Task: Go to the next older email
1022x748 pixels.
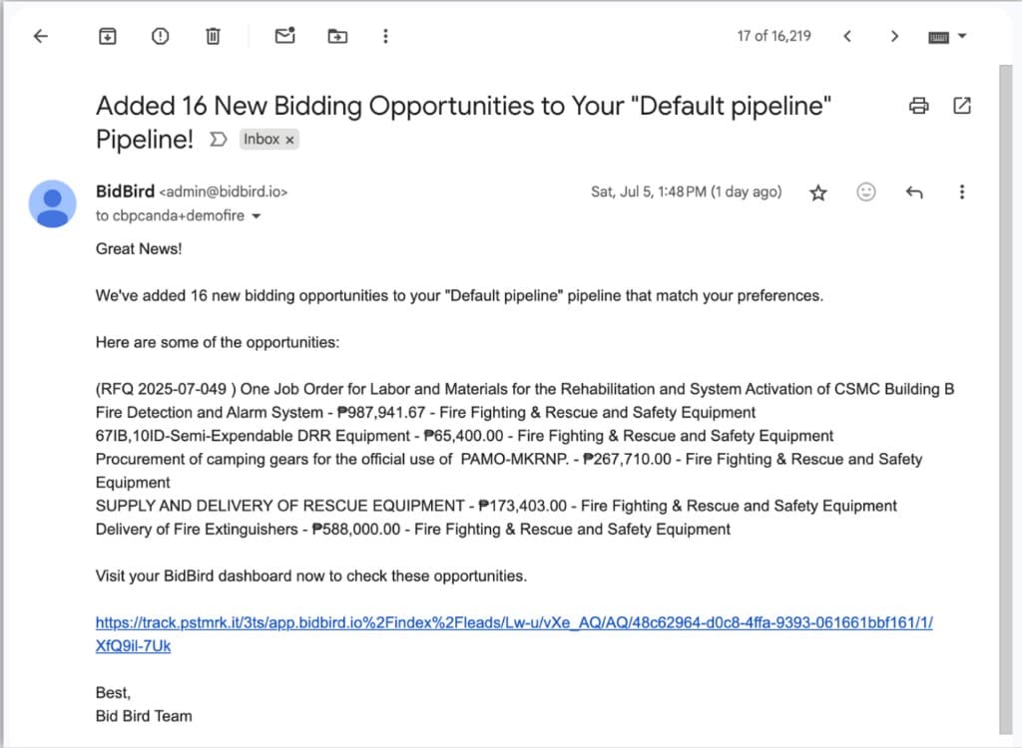Action: [895, 35]
